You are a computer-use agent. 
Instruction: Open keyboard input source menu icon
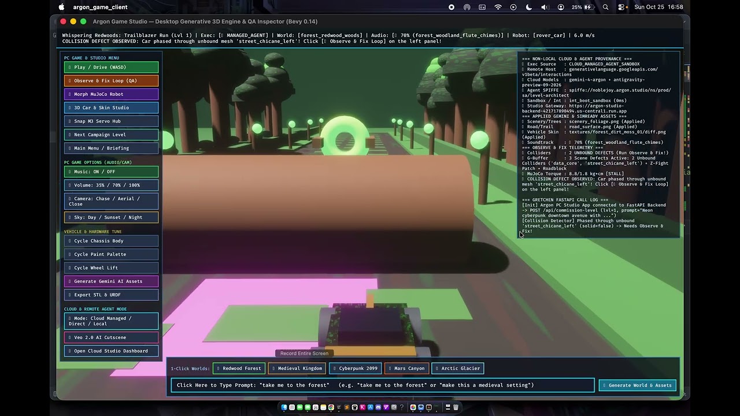(482, 7)
